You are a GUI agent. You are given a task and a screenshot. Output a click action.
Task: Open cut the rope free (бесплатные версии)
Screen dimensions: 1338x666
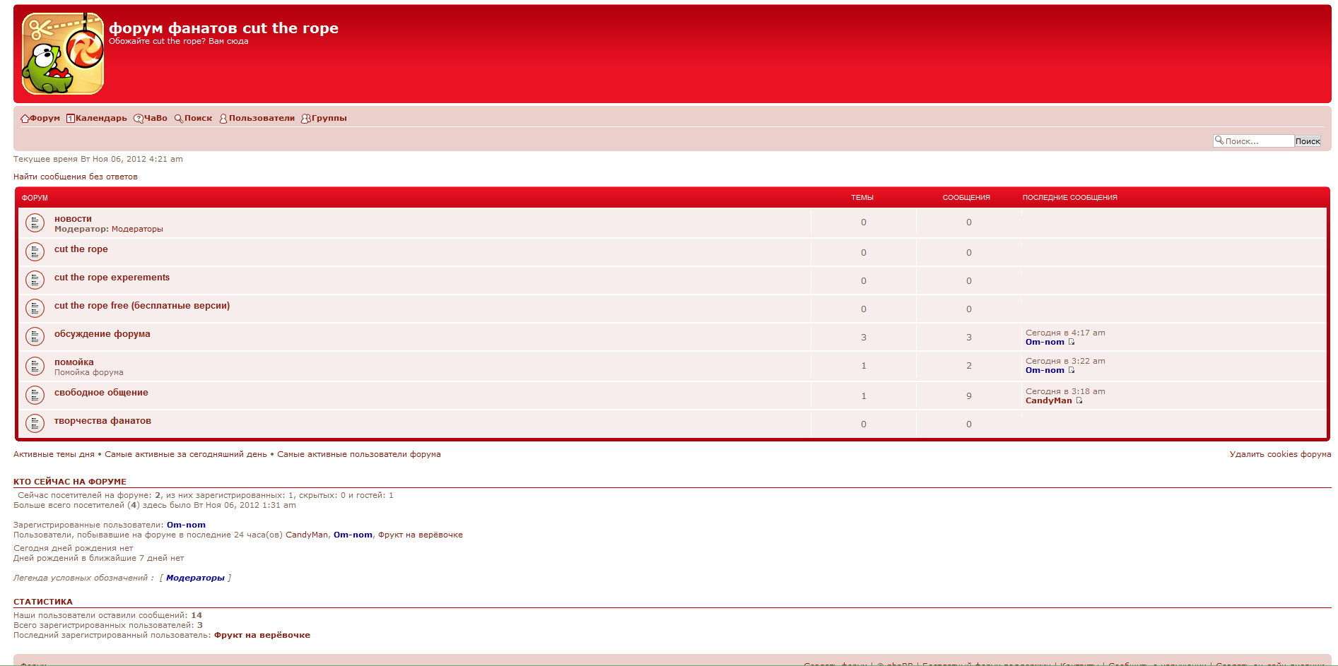[x=142, y=306]
